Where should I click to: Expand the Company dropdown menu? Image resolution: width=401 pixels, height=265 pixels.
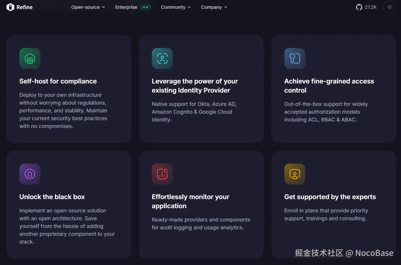pos(214,7)
